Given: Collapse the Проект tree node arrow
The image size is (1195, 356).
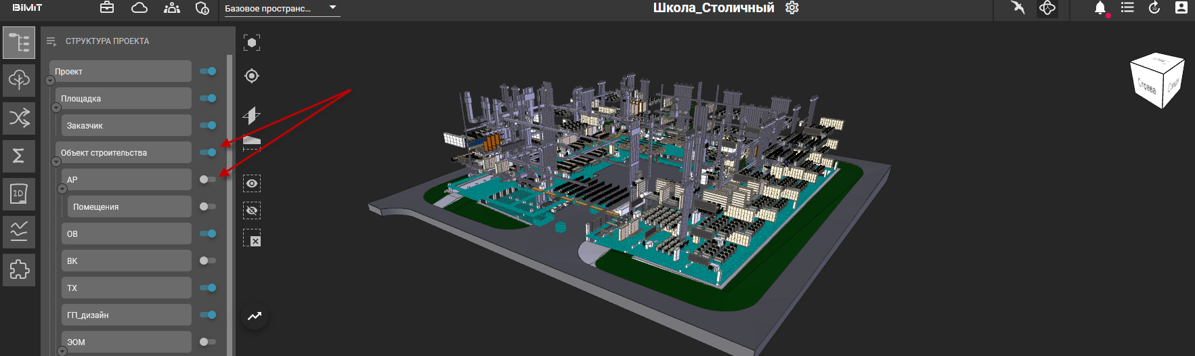Looking at the screenshot, I should pyautogui.click(x=50, y=81).
